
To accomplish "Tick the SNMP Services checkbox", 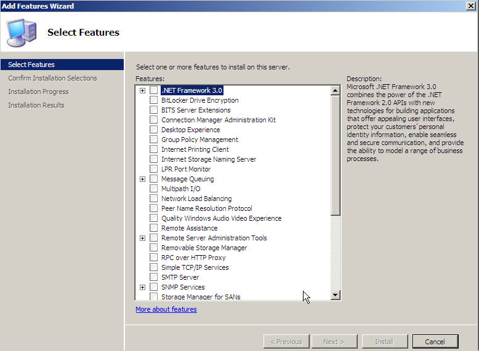I will coord(154,287).
